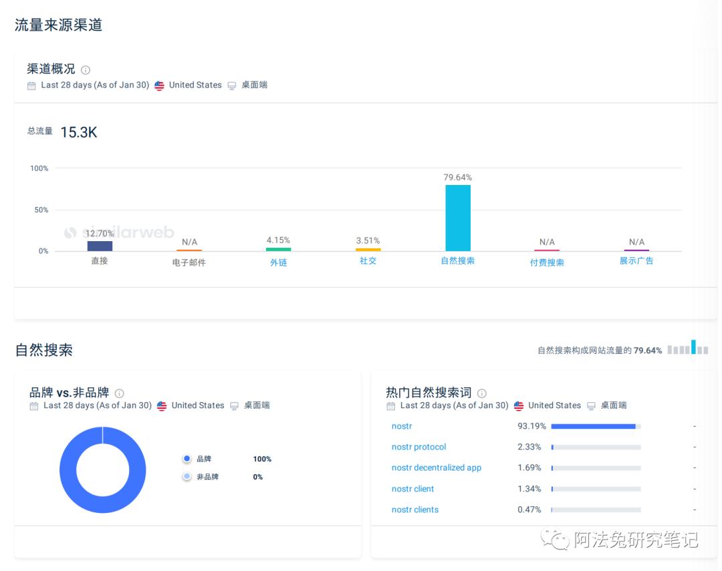The width and height of the screenshot is (722, 571).
Task: Click the 79.64% 自然搜索 bar
Action: coord(458,218)
